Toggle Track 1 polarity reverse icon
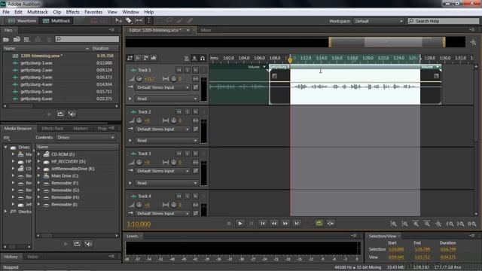482x271 pixels. 196,87
